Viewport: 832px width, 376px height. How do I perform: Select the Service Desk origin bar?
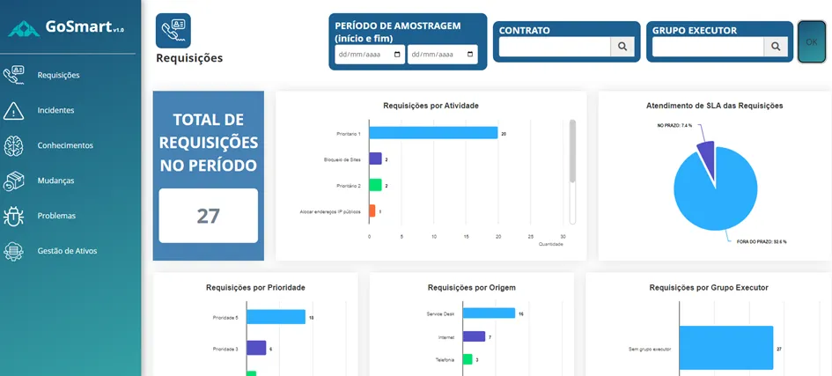(489, 313)
